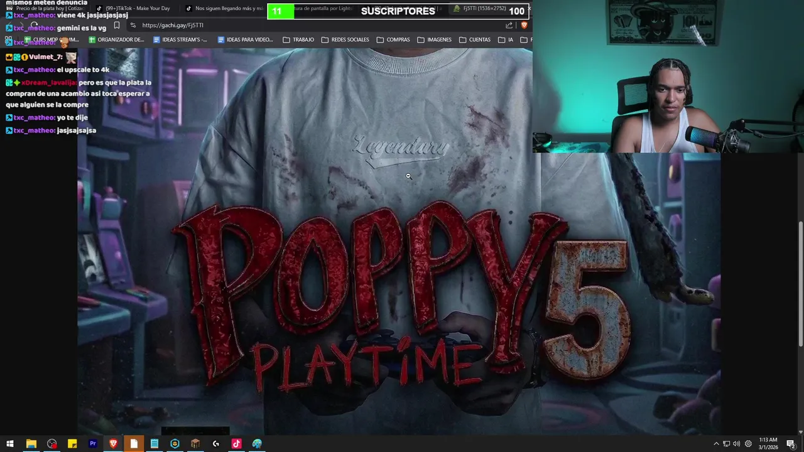Open the clock showing 1:13 AM

tap(768, 444)
